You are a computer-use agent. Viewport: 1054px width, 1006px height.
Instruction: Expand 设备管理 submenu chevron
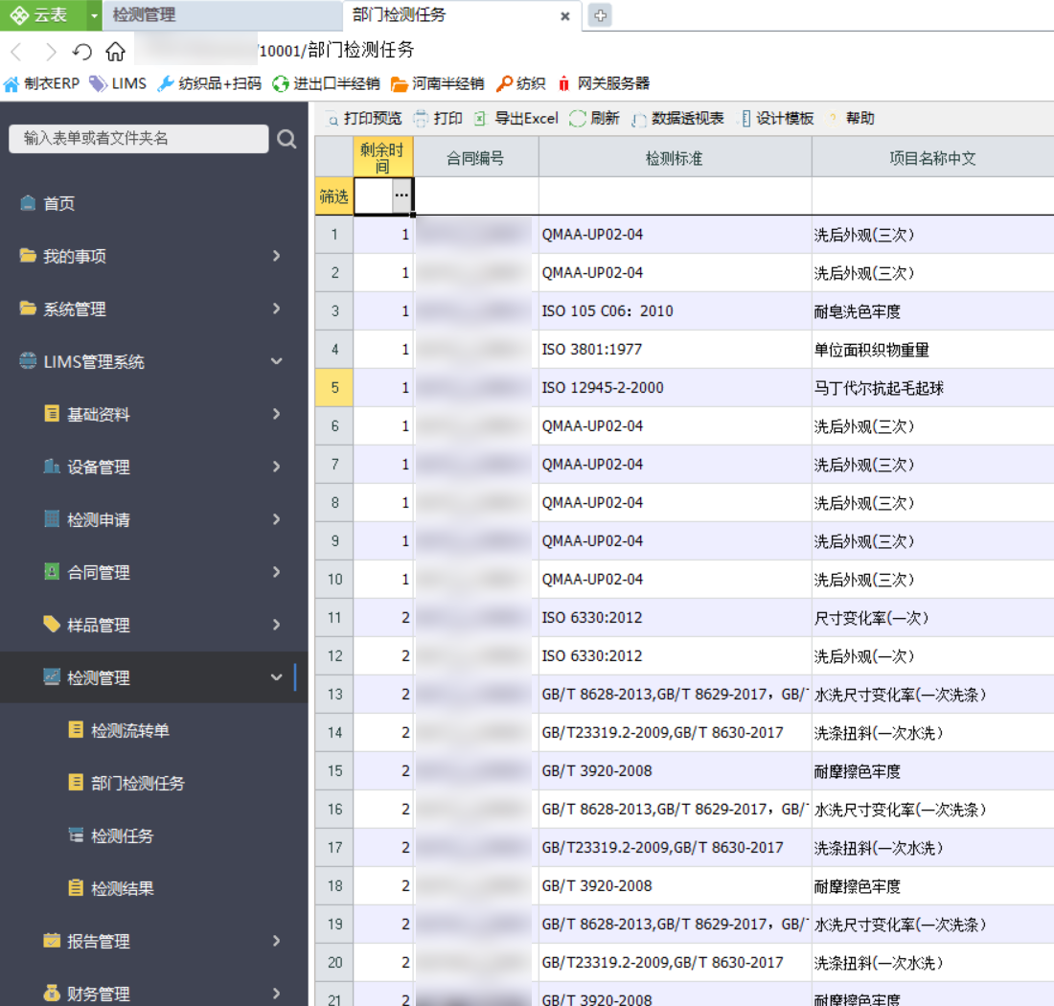coord(276,467)
